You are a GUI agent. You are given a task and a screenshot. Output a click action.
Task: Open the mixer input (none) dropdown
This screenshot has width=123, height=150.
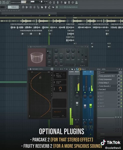[109, 72]
